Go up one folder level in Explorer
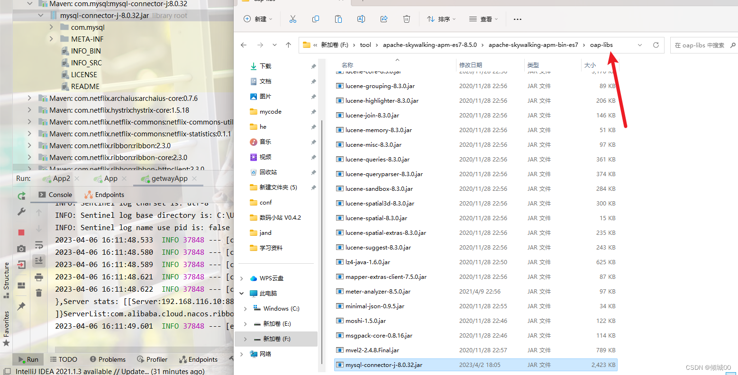 coord(288,45)
